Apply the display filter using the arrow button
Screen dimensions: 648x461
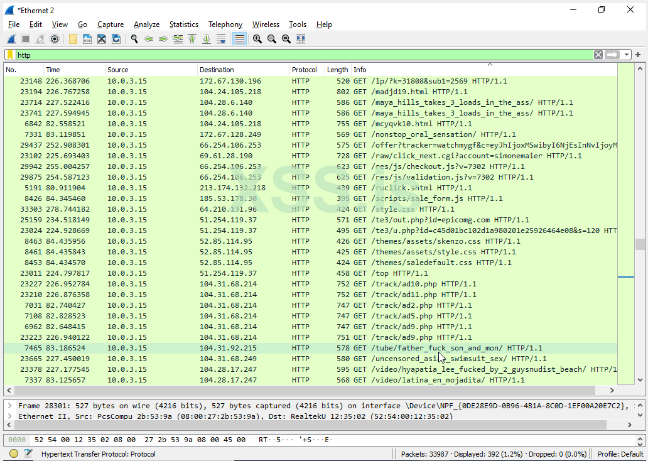tap(613, 55)
